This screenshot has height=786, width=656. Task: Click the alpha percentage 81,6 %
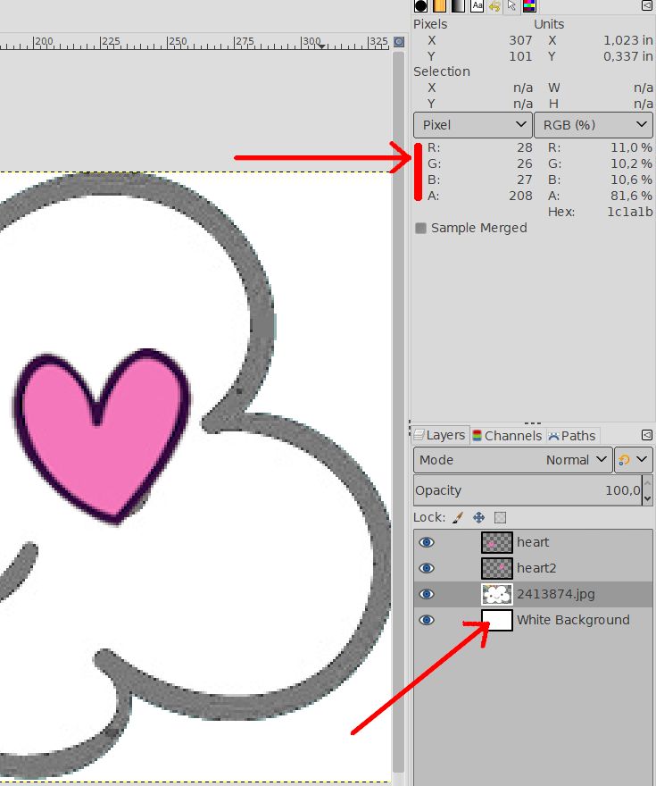(x=631, y=196)
